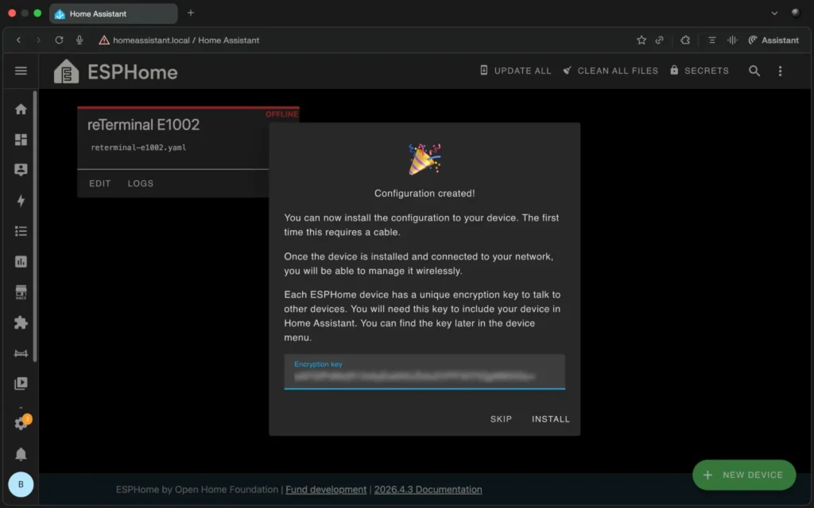Open the browser Assistant panel
This screenshot has height=508, width=814.
point(773,40)
